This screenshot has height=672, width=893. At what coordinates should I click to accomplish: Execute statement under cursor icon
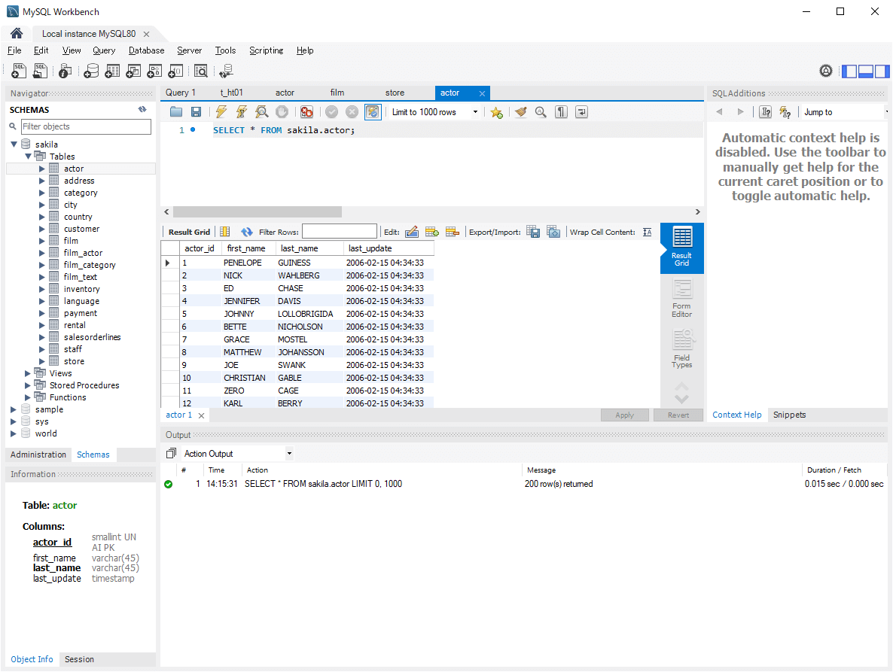242,112
